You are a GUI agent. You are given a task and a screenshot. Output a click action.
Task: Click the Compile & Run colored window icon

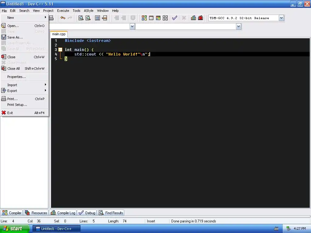click(x=158, y=18)
